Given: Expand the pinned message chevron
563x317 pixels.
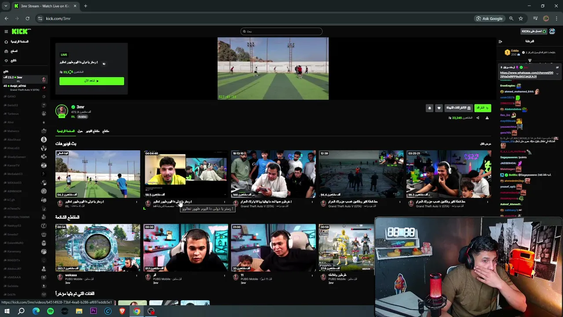Looking at the screenshot, I should [557, 74].
